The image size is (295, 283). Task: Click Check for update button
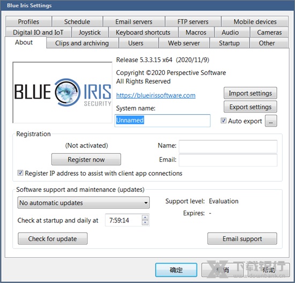click(x=53, y=239)
